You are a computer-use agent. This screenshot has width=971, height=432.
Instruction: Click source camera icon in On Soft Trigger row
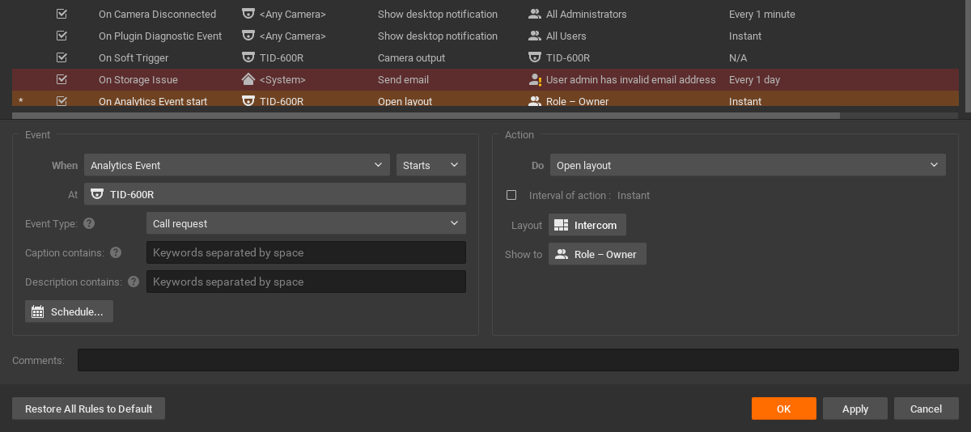[248, 57]
